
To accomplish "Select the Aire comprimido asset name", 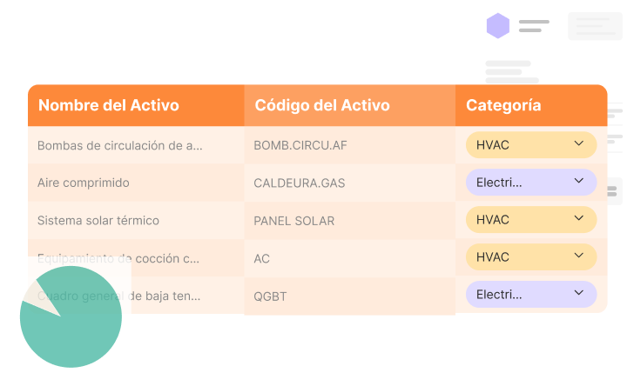I will [84, 183].
